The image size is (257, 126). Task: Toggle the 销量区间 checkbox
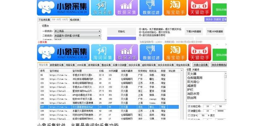[x=189, y=111]
